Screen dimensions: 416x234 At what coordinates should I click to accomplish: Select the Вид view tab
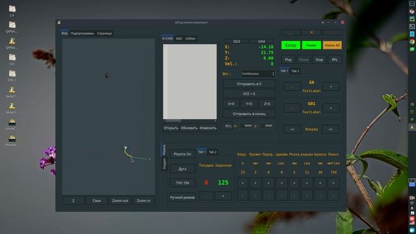[64, 33]
